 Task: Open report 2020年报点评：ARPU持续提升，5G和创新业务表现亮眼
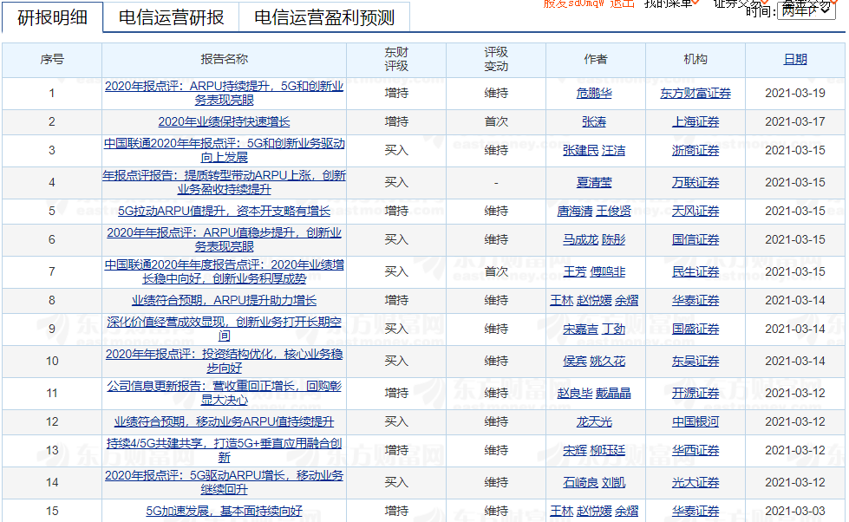pos(224,93)
